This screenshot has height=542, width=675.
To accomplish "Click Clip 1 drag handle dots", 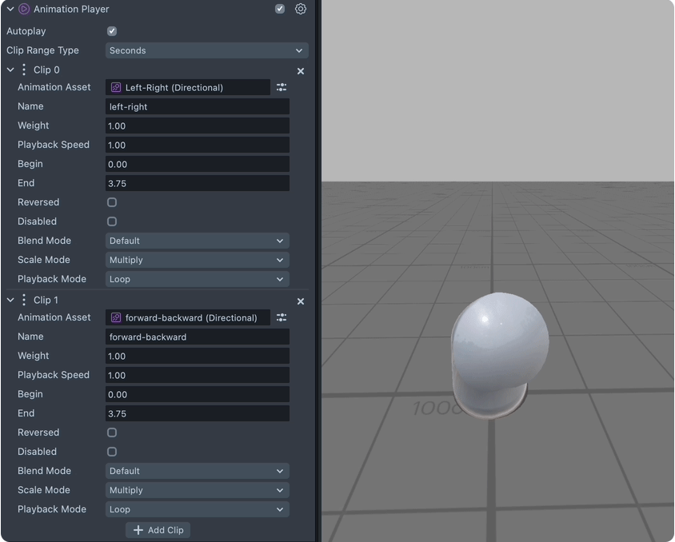I will click(x=24, y=301).
